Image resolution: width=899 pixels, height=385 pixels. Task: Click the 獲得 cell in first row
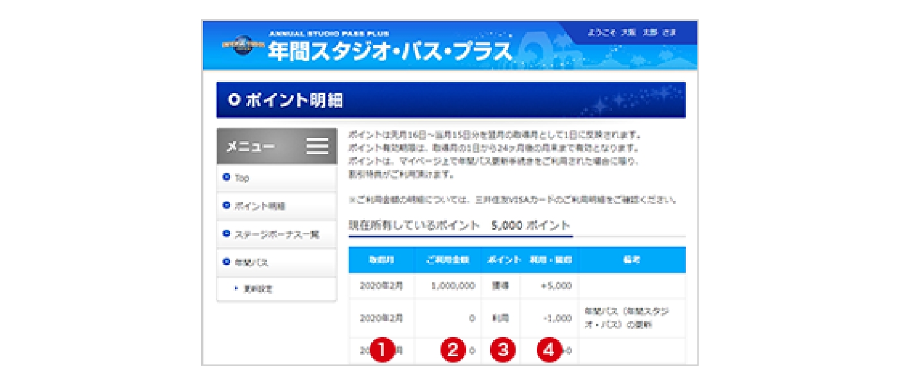click(500, 286)
